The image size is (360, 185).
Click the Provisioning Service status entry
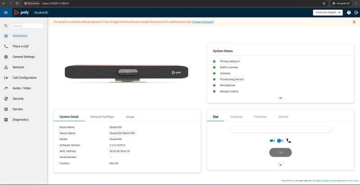pyautogui.click(x=232, y=79)
